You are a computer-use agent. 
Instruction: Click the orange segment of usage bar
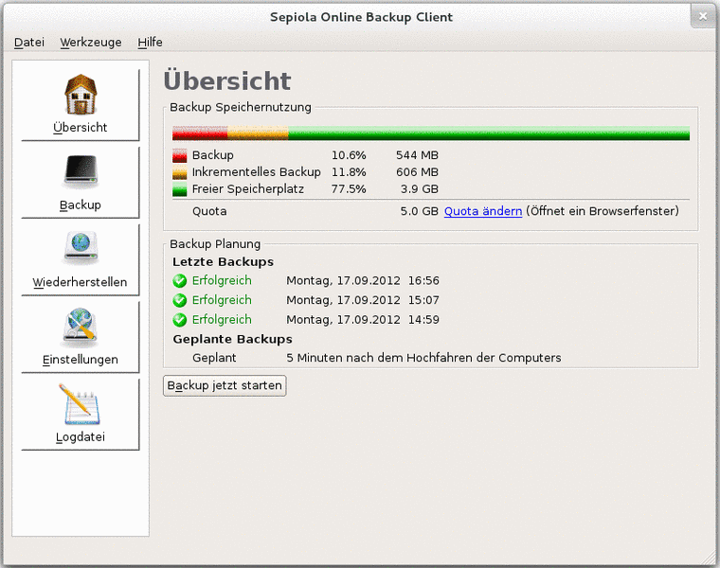(258, 133)
